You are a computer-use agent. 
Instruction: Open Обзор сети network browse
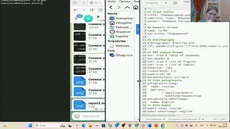tap(121, 55)
